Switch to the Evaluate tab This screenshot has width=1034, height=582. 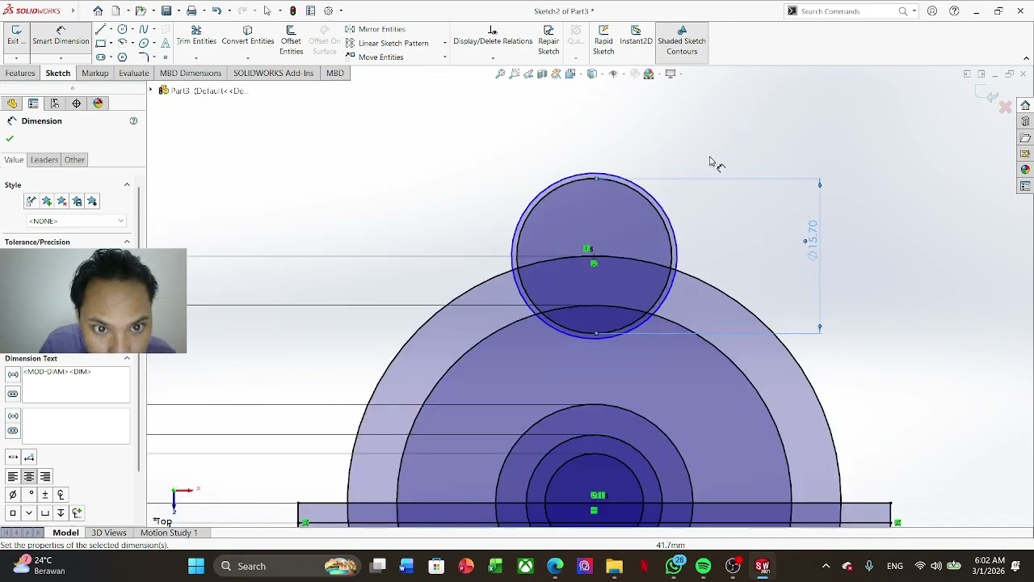tap(134, 73)
